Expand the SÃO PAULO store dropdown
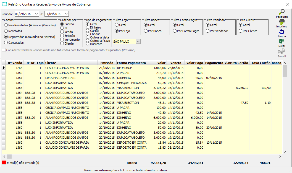292x173 pixels. click(138, 42)
